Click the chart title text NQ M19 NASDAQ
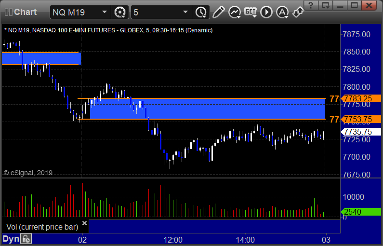 point(108,30)
